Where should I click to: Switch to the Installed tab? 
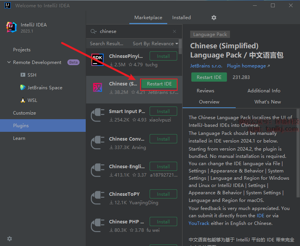pos(181,18)
